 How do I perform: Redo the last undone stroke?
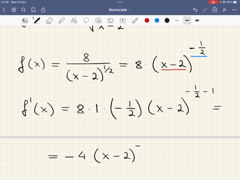click(205, 10)
